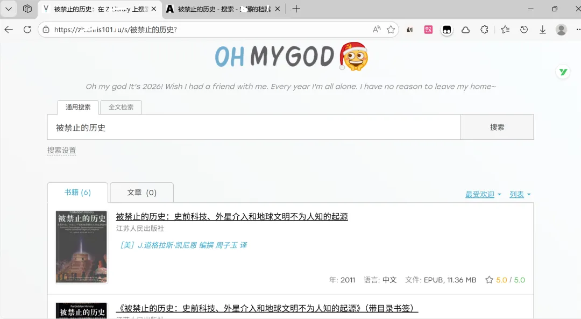Image resolution: width=581 pixels, height=319 pixels.
Task: Click the first result's rating star icon
Action: (489, 280)
